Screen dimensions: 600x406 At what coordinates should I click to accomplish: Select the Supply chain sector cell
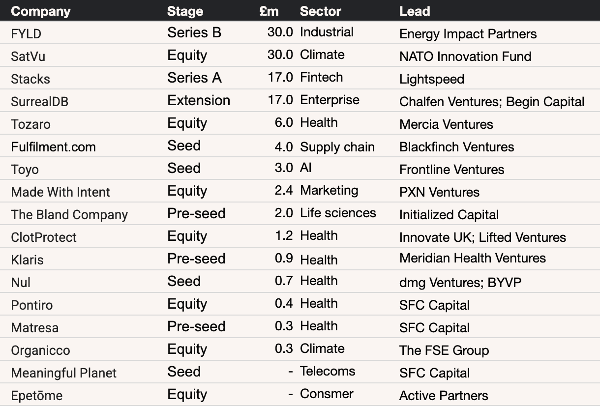pos(337,147)
